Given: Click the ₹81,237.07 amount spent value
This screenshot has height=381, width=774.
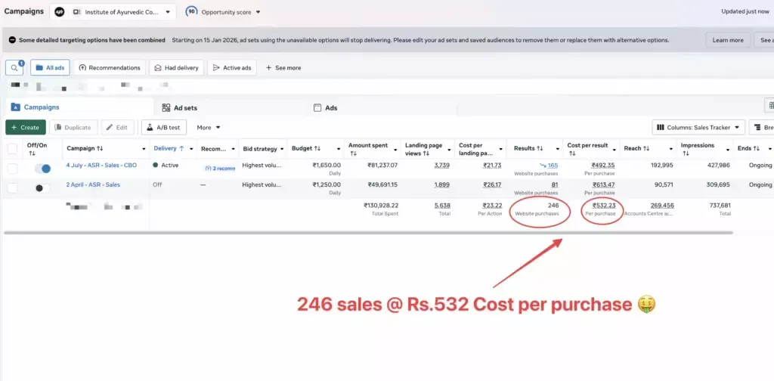Looking at the screenshot, I should (x=382, y=166).
